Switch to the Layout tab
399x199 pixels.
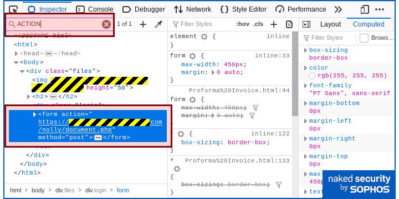click(330, 24)
